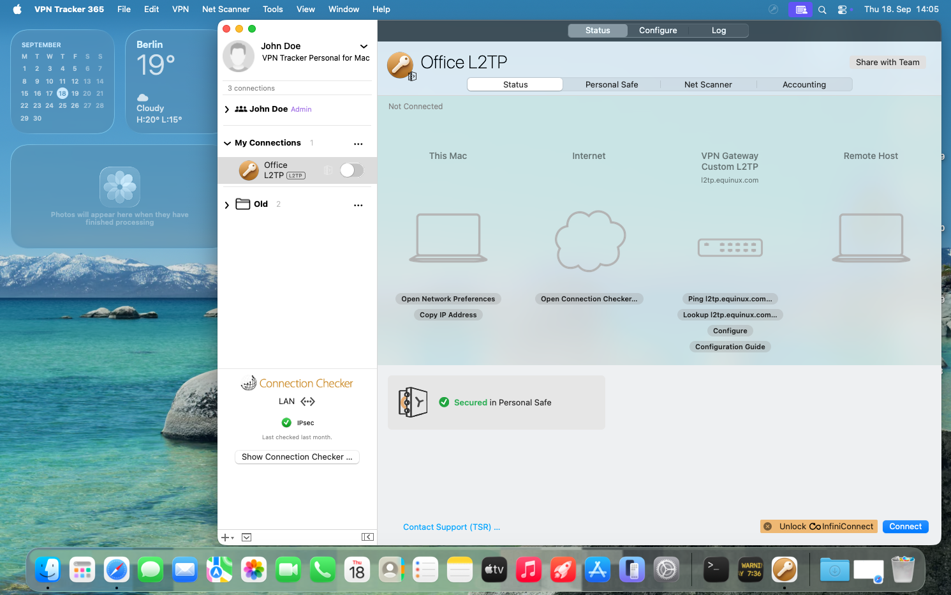
Task: Select the Office L2TP key icon
Action: click(x=249, y=170)
